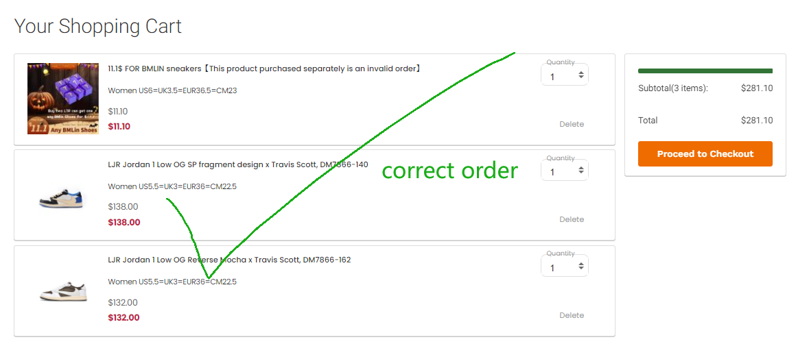Open the 11.1$ FOR BMLIN sneakers product title

pos(264,69)
